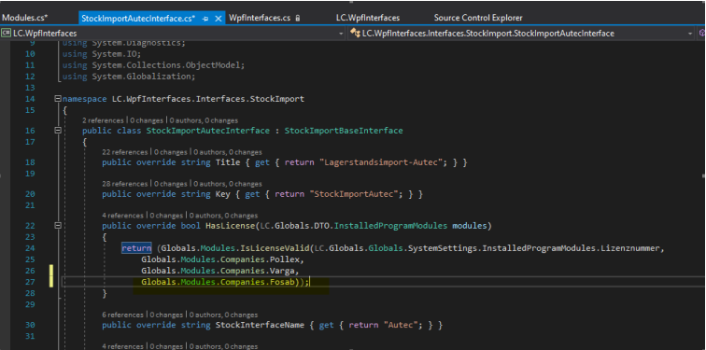The width and height of the screenshot is (706, 350).
Task: Open the WpfInterfaces.cs tab
Action: (260, 19)
